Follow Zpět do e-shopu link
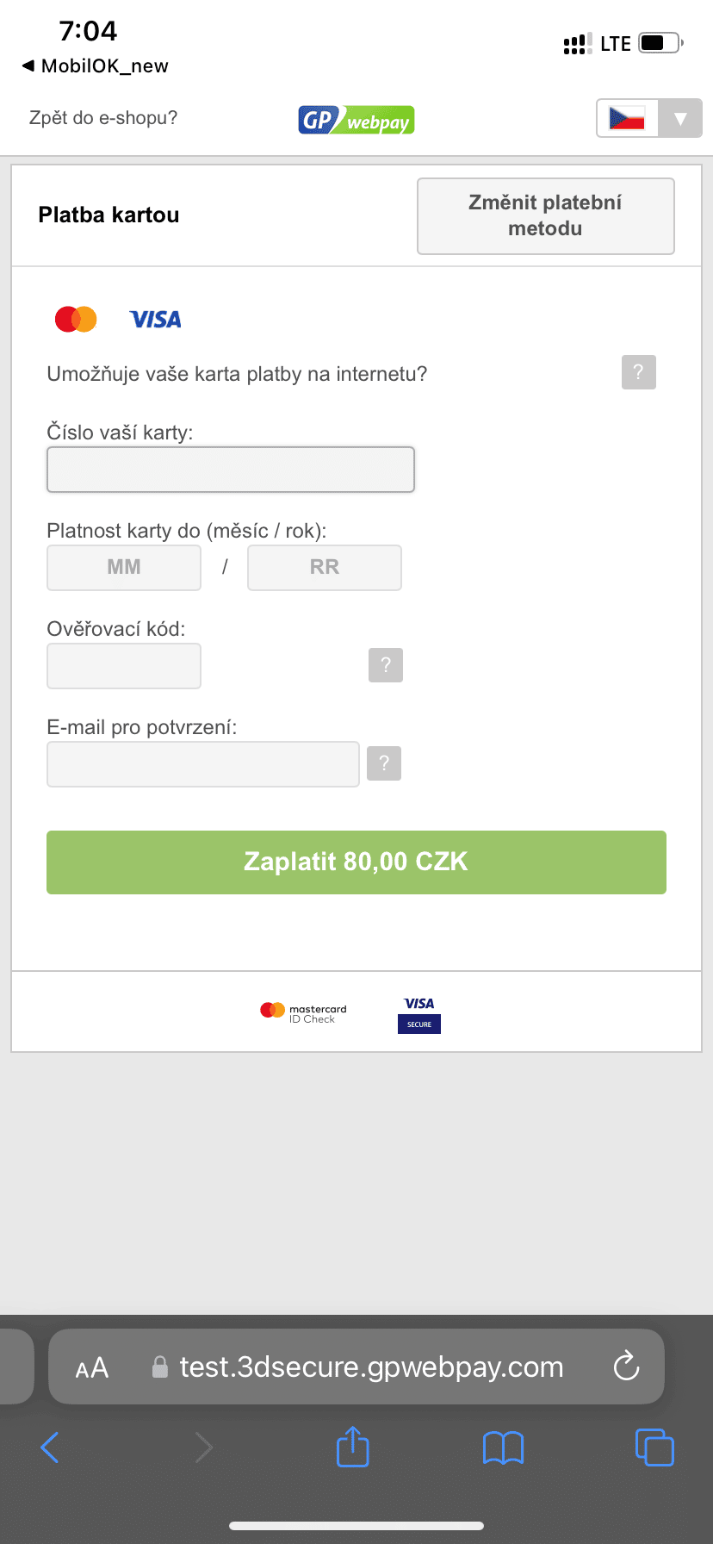 tap(103, 118)
